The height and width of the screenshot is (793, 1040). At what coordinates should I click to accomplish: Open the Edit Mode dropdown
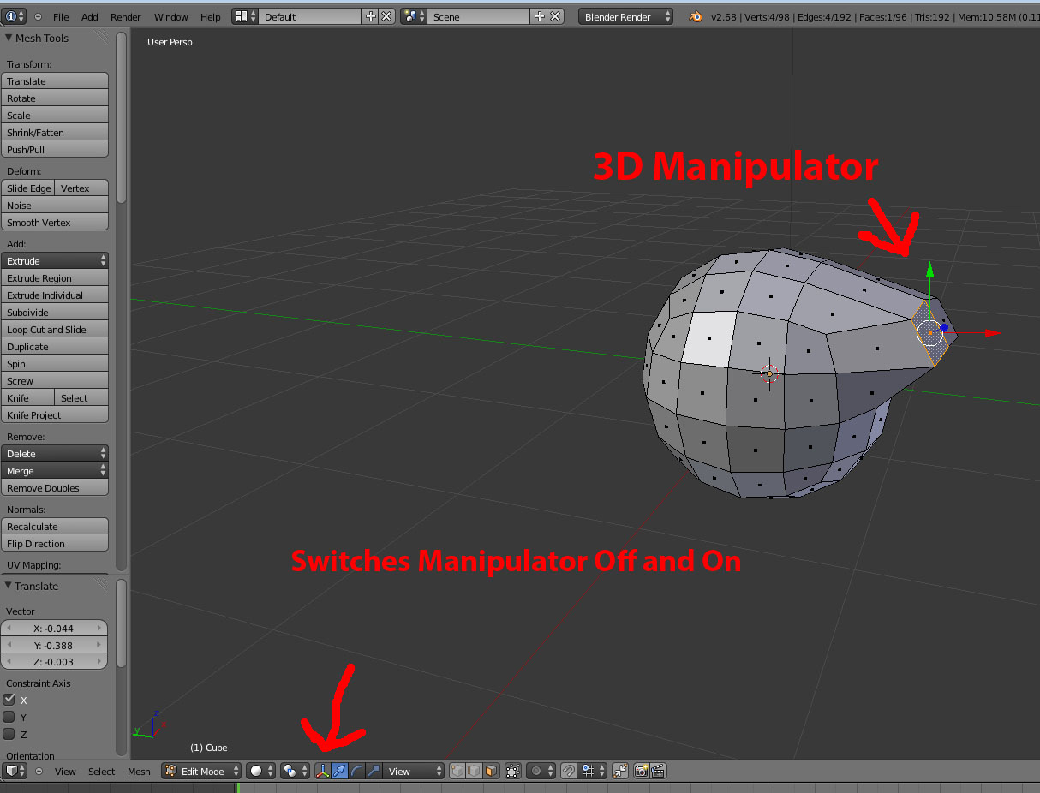click(202, 771)
